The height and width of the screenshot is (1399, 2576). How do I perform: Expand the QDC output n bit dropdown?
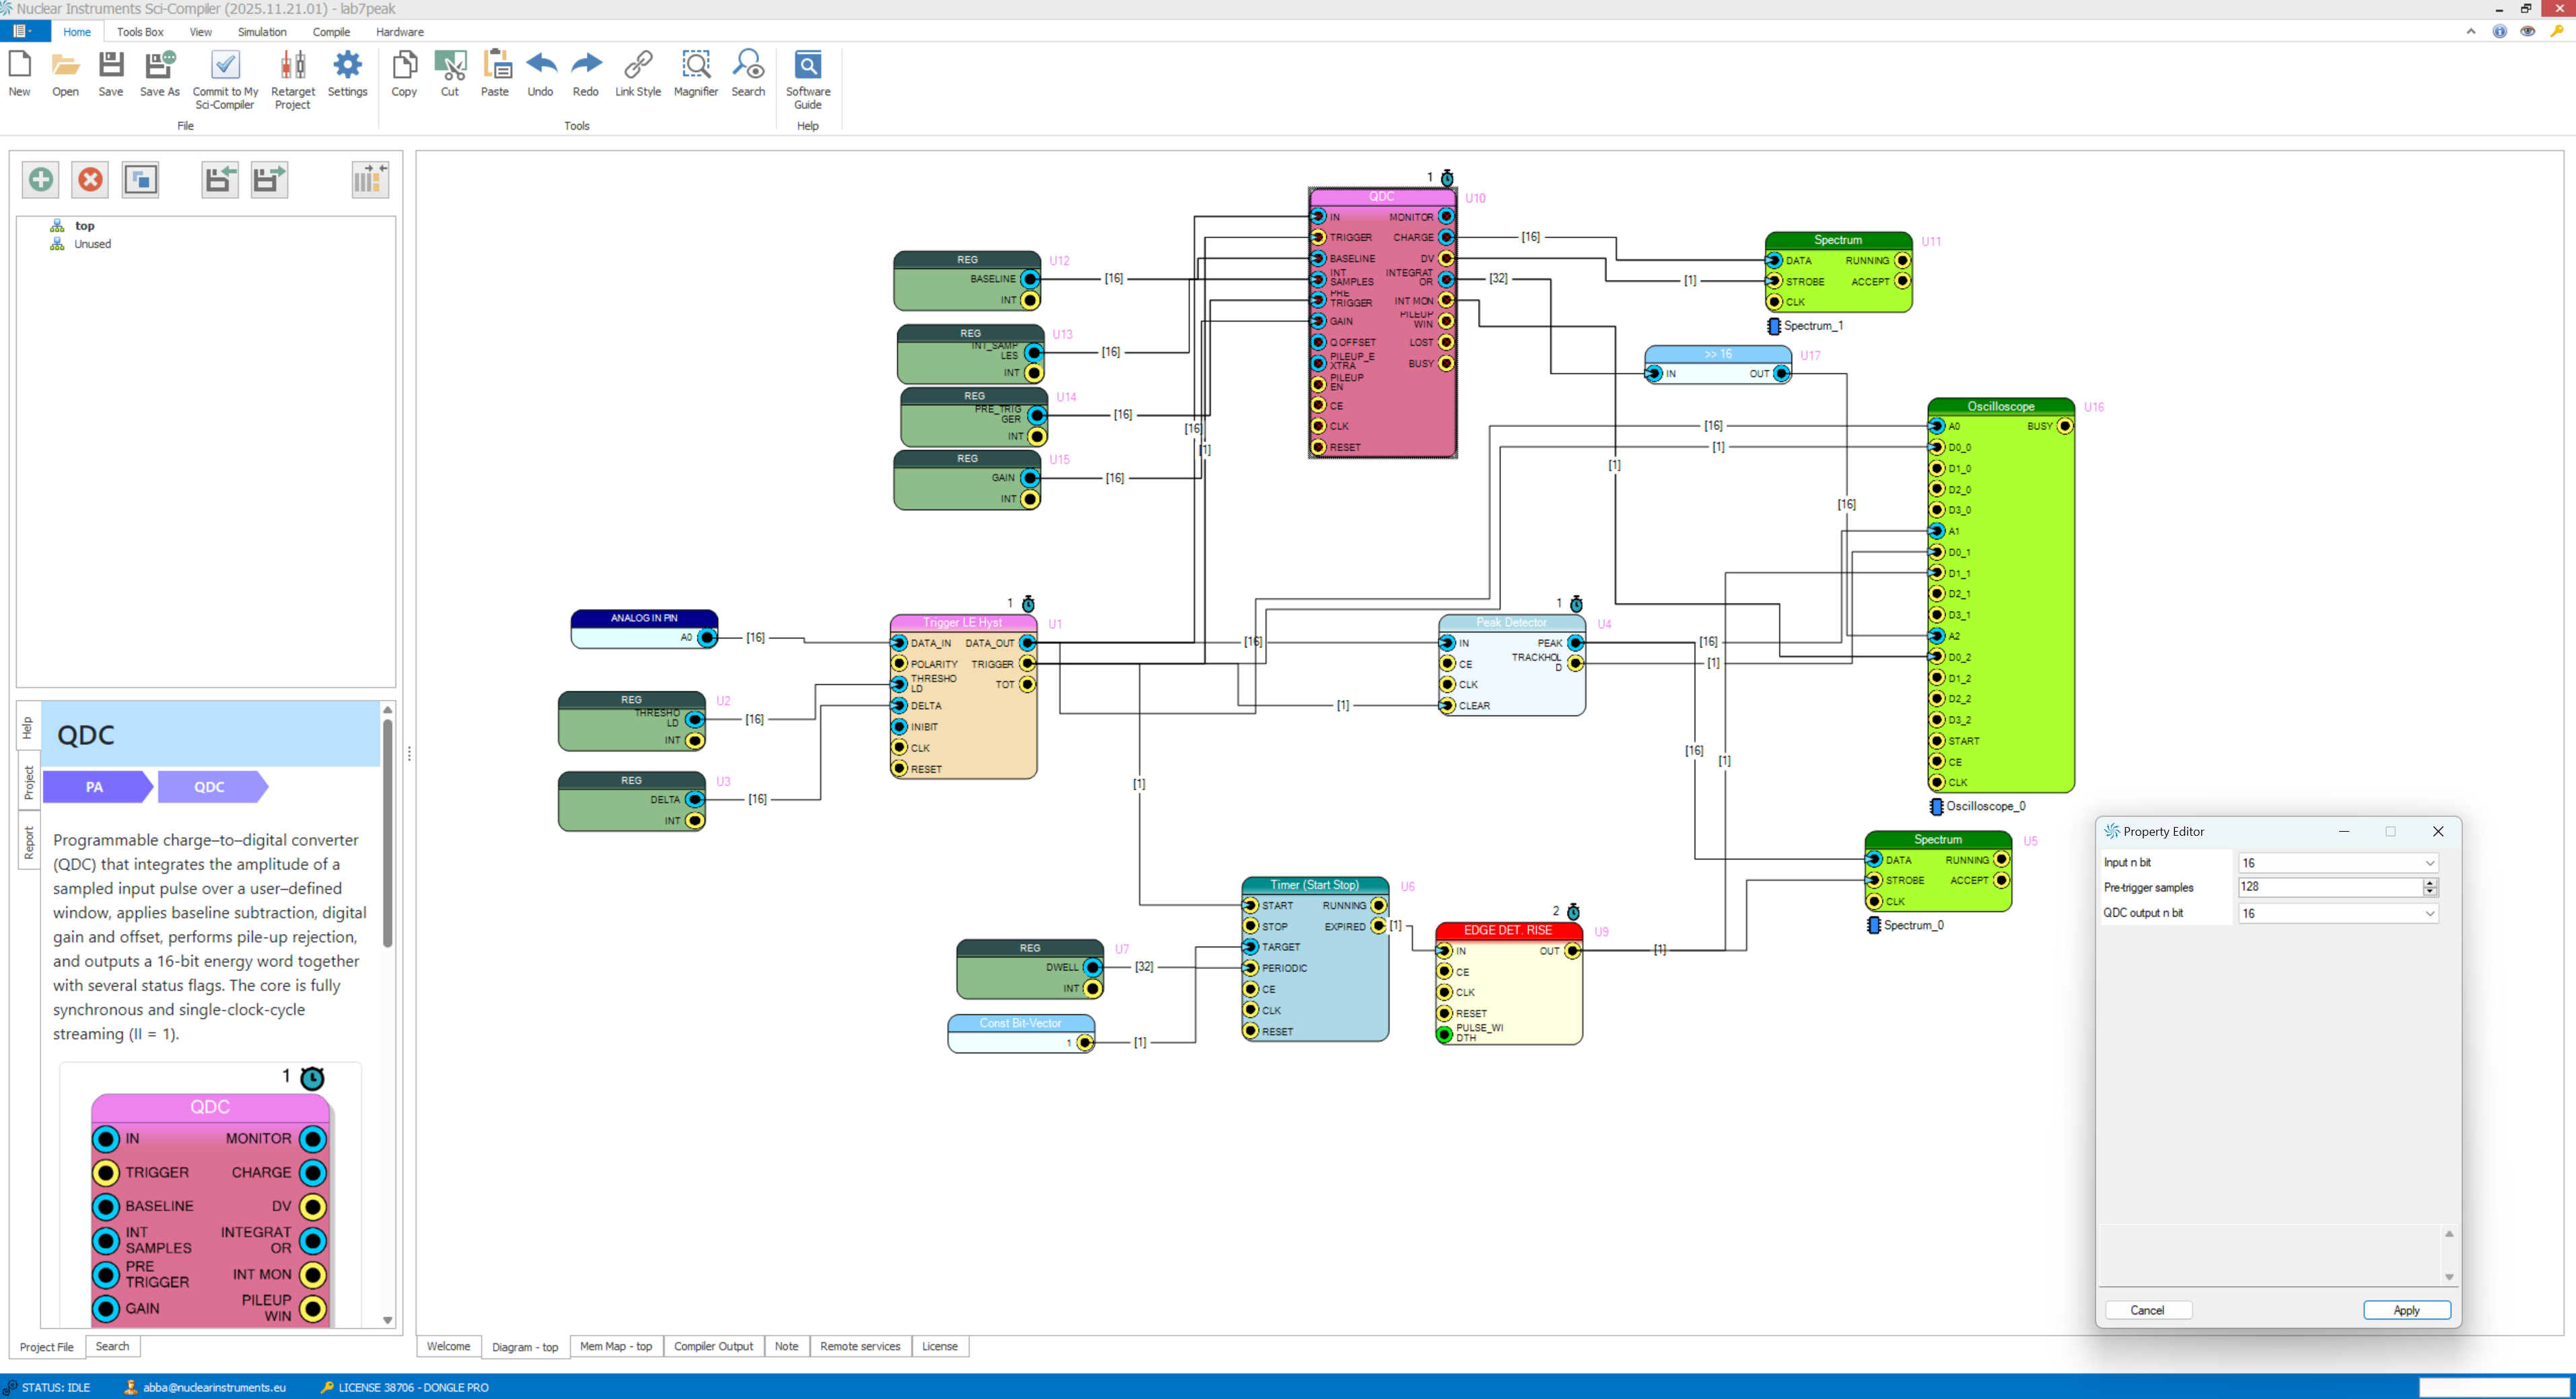(2429, 913)
